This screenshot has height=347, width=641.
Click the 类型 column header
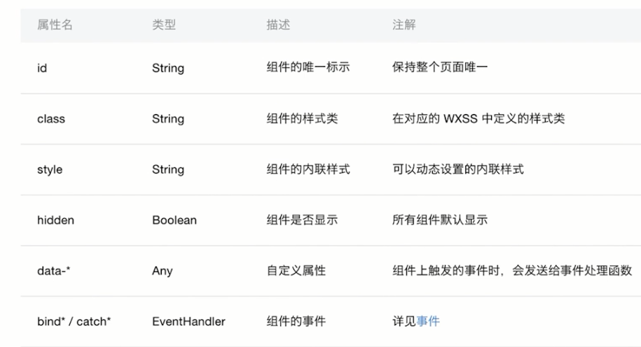(164, 25)
